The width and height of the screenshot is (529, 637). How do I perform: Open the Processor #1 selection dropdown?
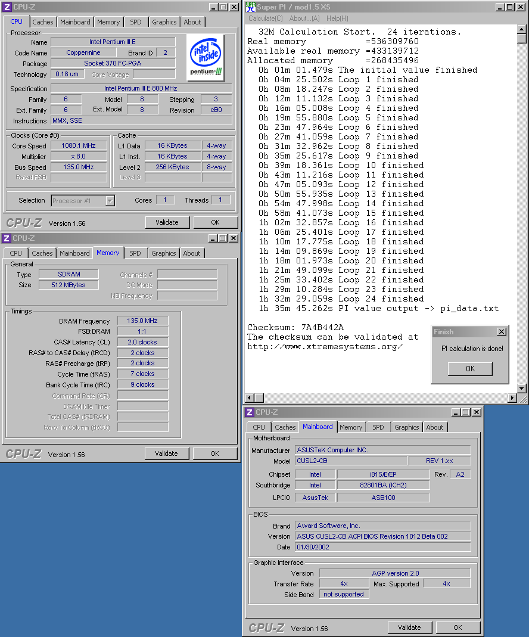click(x=110, y=201)
